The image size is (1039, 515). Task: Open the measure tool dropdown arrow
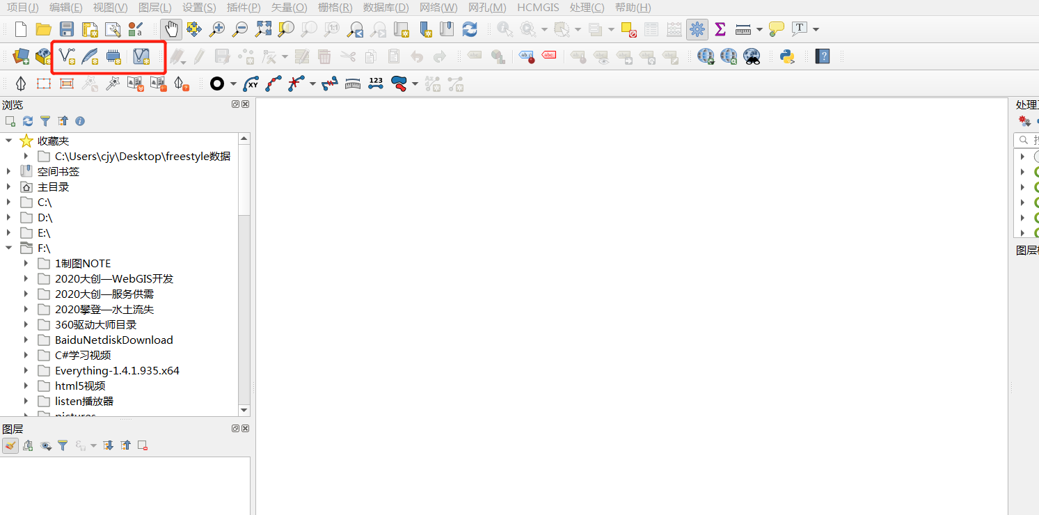click(759, 29)
